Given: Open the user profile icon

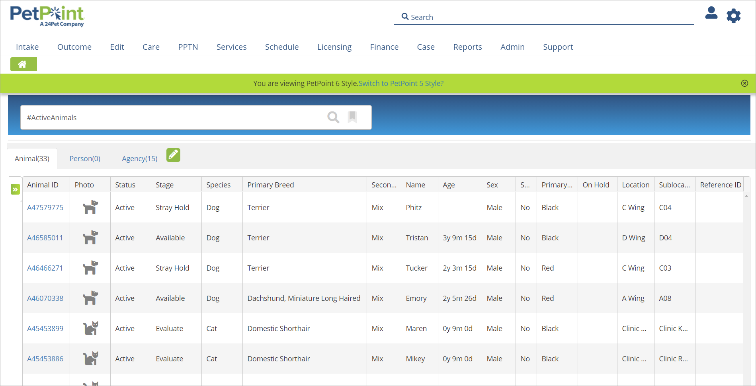Looking at the screenshot, I should [x=712, y=14].
